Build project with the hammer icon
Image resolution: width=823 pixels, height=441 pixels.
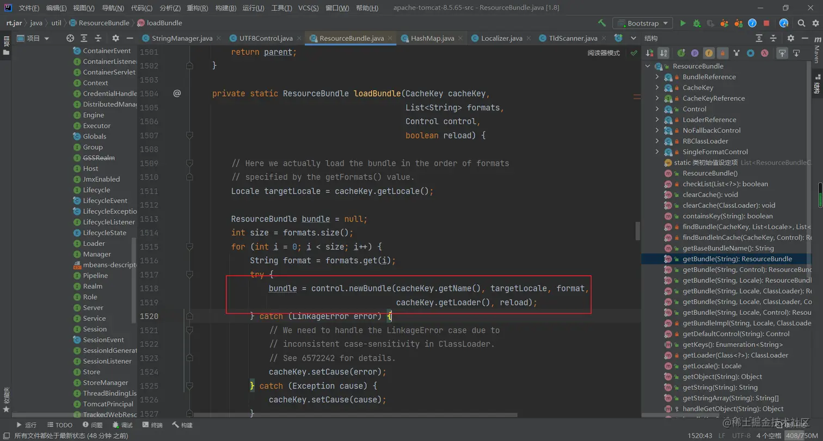pos(601,23)
